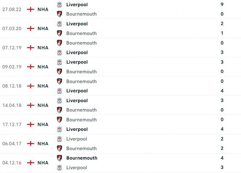Click Bournemouth's score of 4 on 04.12.16

(x=222, y=158)
